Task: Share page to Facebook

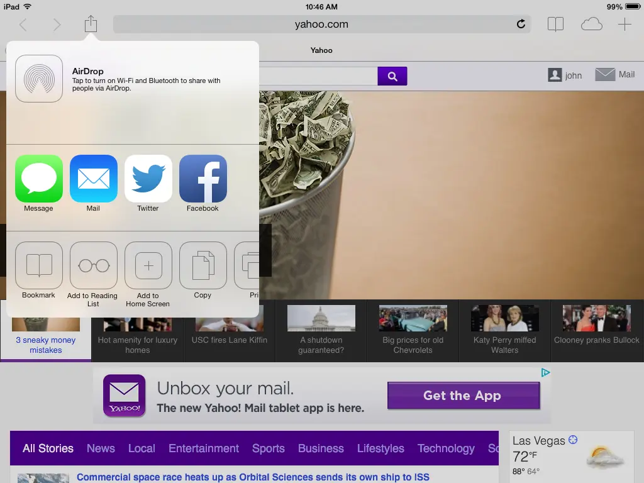Action: [x=203, y=179]
